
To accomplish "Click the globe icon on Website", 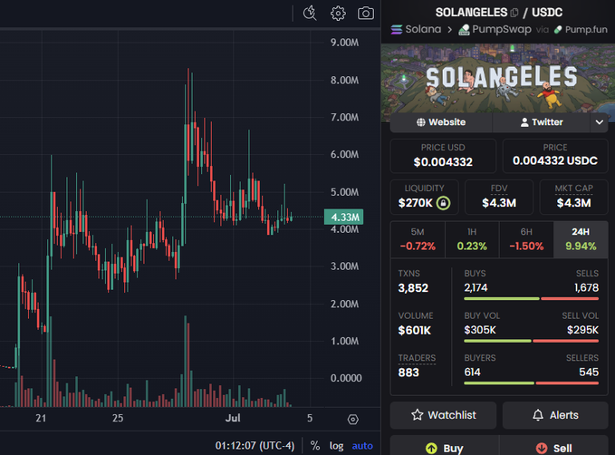I will [x=421, y=122].
